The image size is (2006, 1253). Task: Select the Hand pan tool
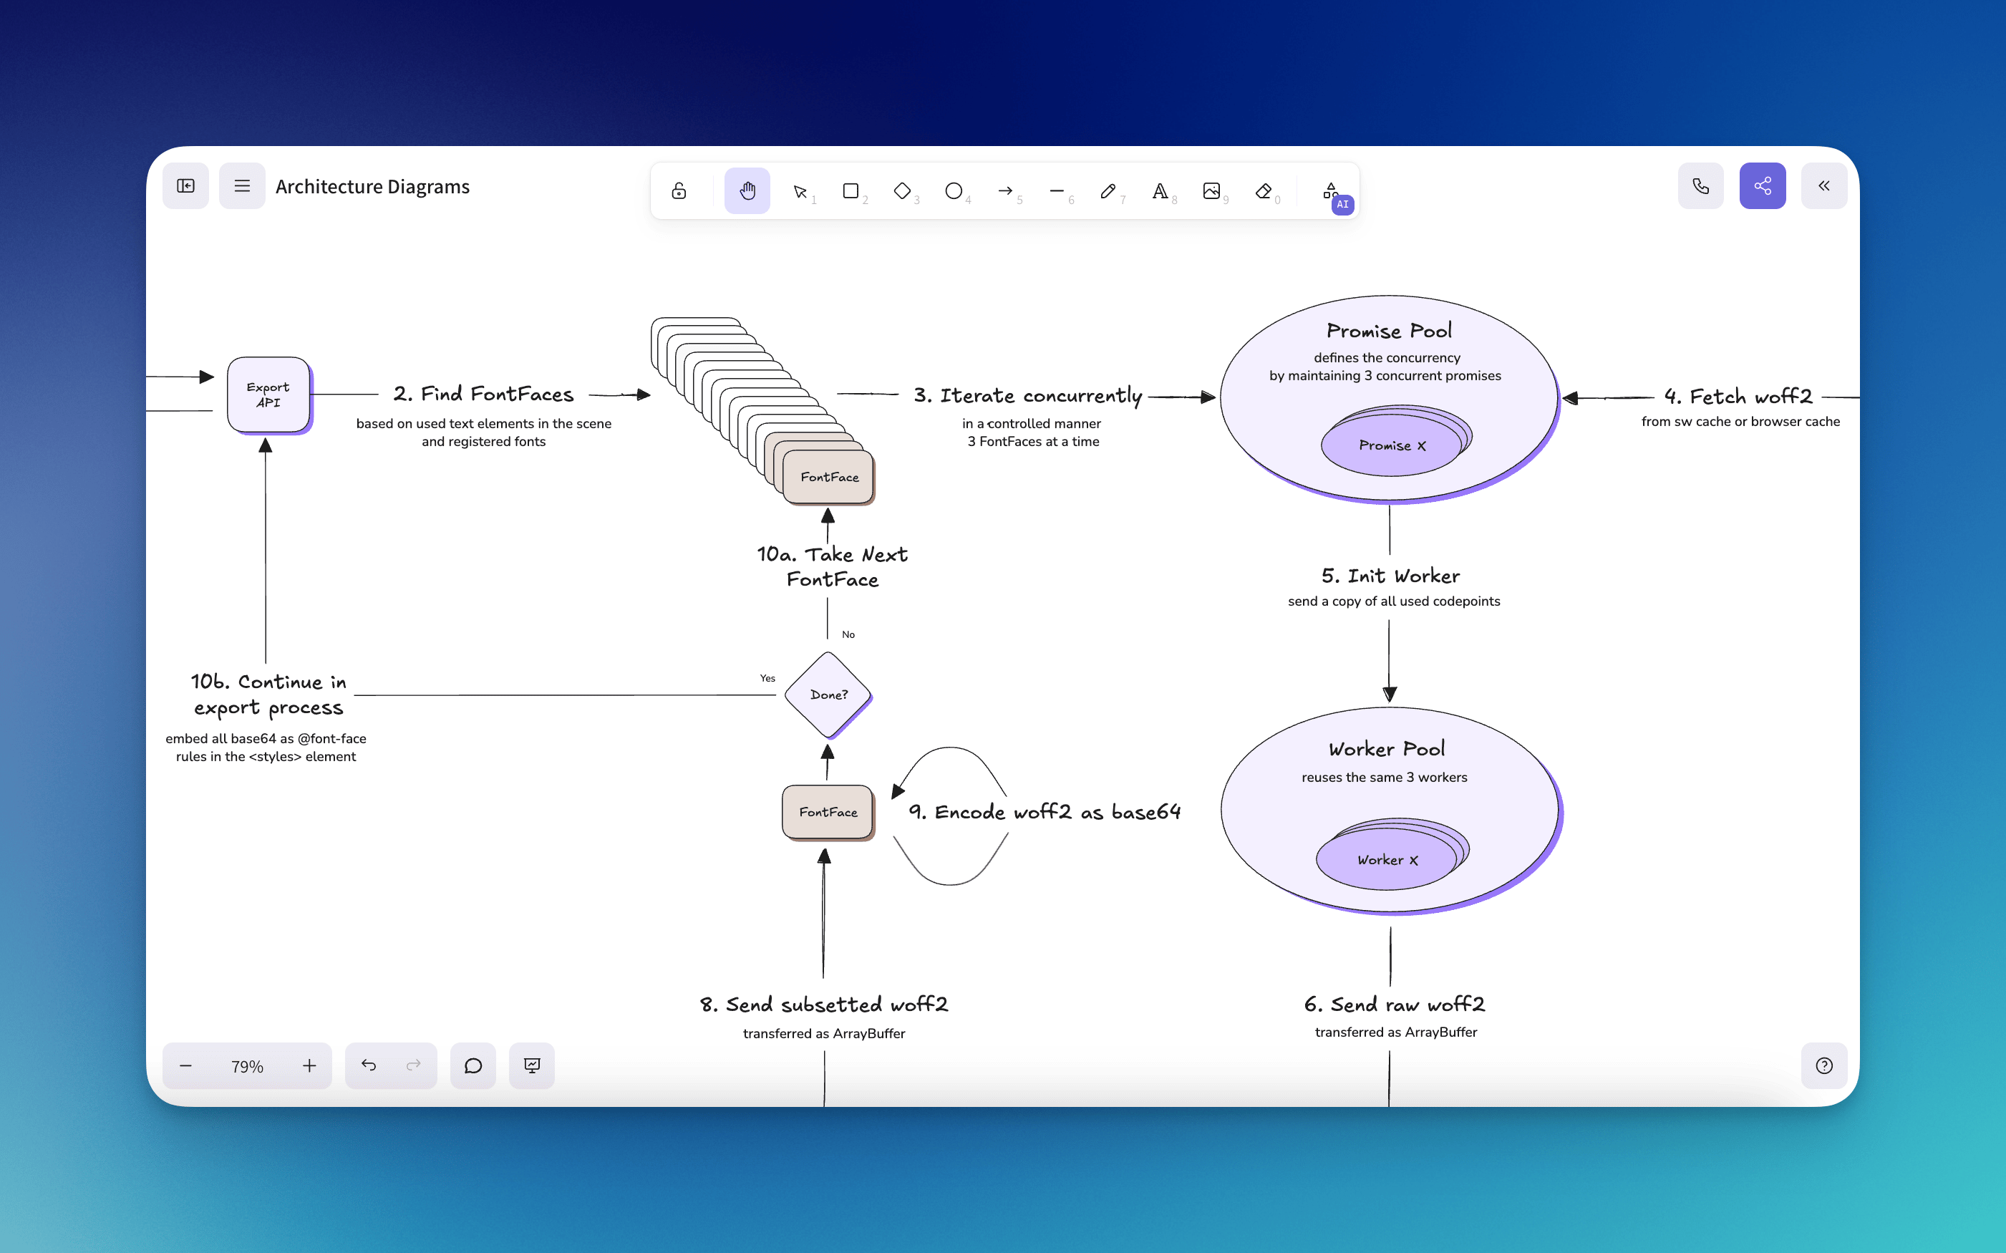click(x=747, y=190)
